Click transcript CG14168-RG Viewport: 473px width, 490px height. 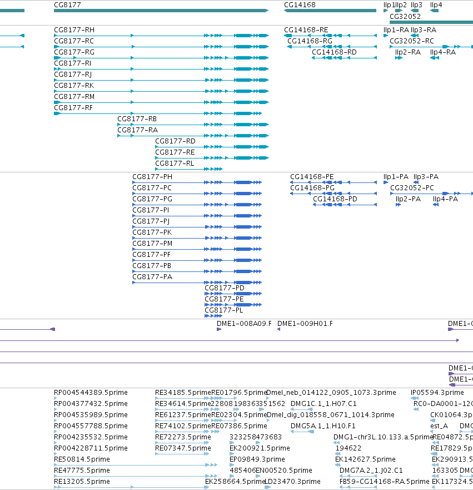310,41
